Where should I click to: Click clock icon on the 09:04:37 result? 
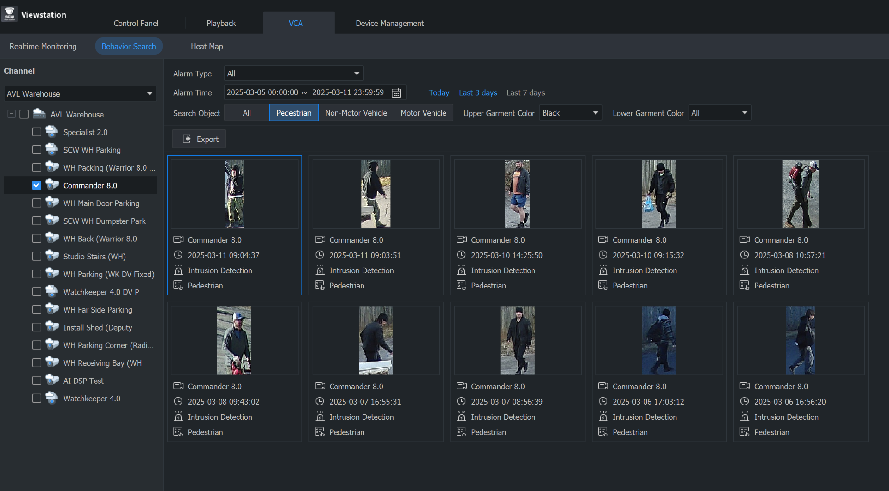point(178,255)
